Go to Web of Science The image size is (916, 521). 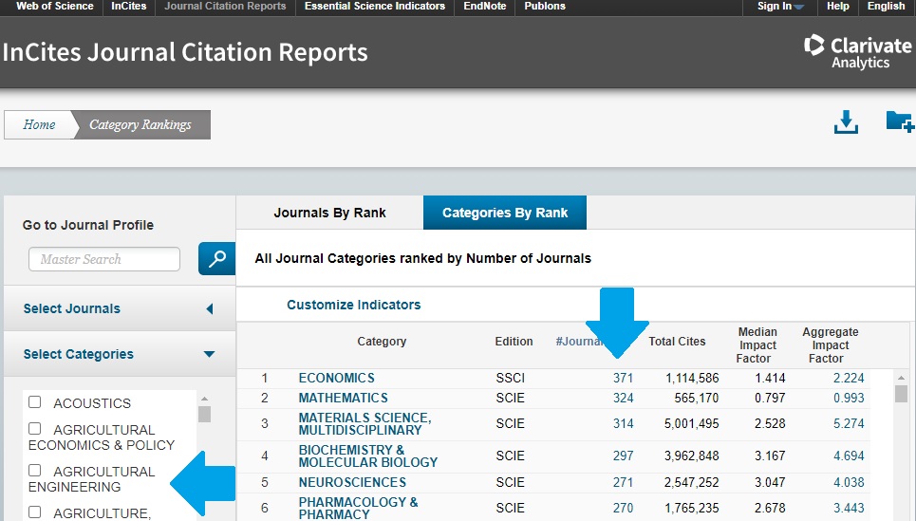tap(55, 7)
